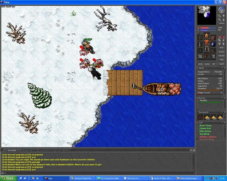Click the second gold coin stack in Backpack
Screen dimensions: 227x181
214,117
